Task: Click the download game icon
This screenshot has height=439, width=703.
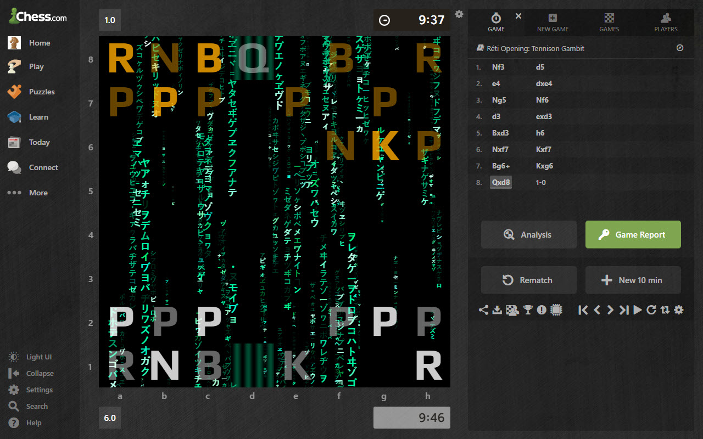Action: coord(497,310)
